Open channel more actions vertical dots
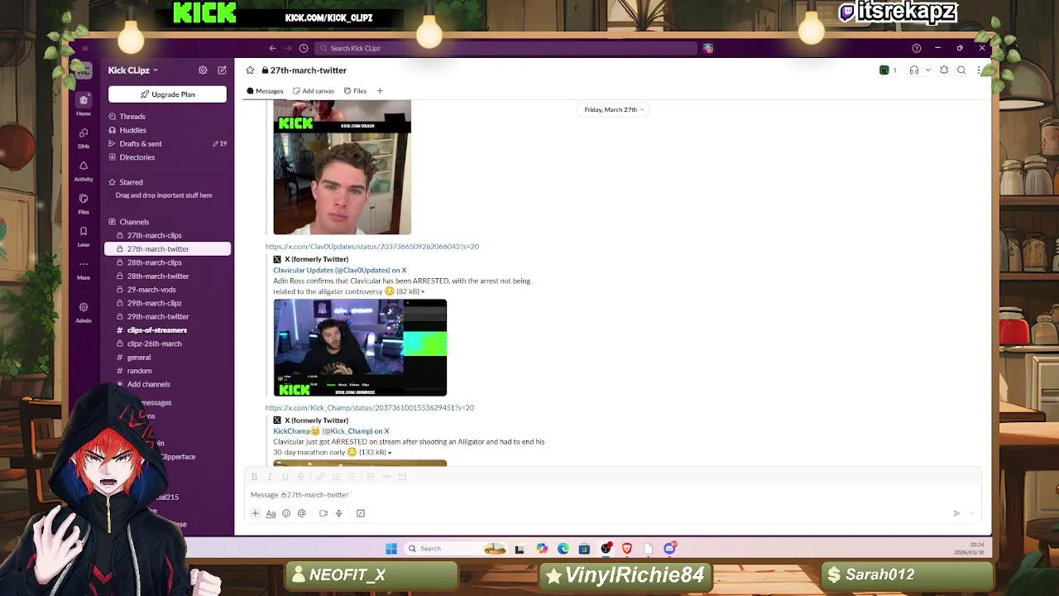This screenshot has width=1059, height=596. coord(979,70)
